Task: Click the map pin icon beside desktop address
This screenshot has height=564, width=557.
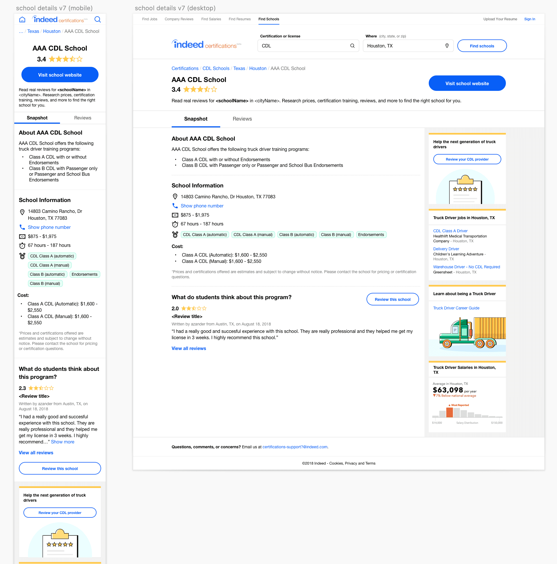Action: coord(175,197)
